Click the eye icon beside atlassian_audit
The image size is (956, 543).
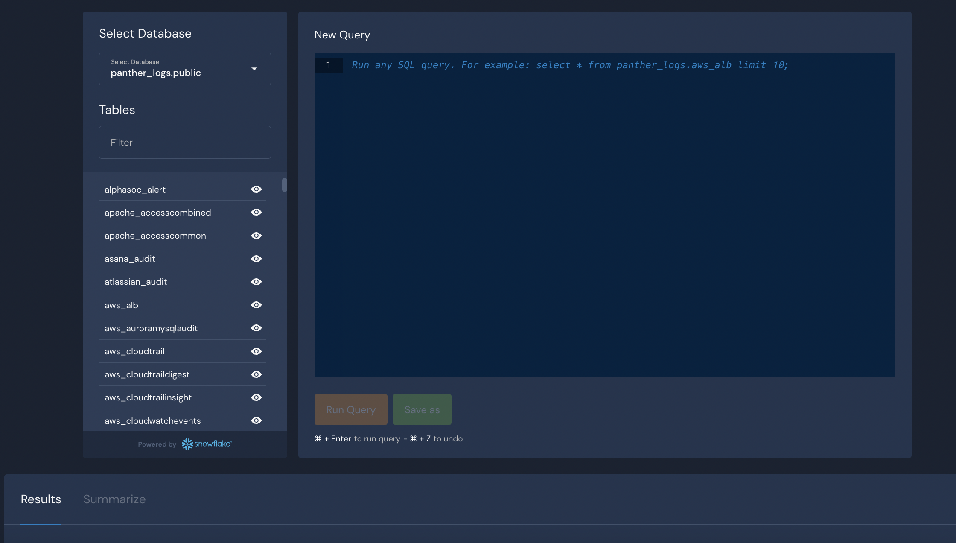point(256,281)
